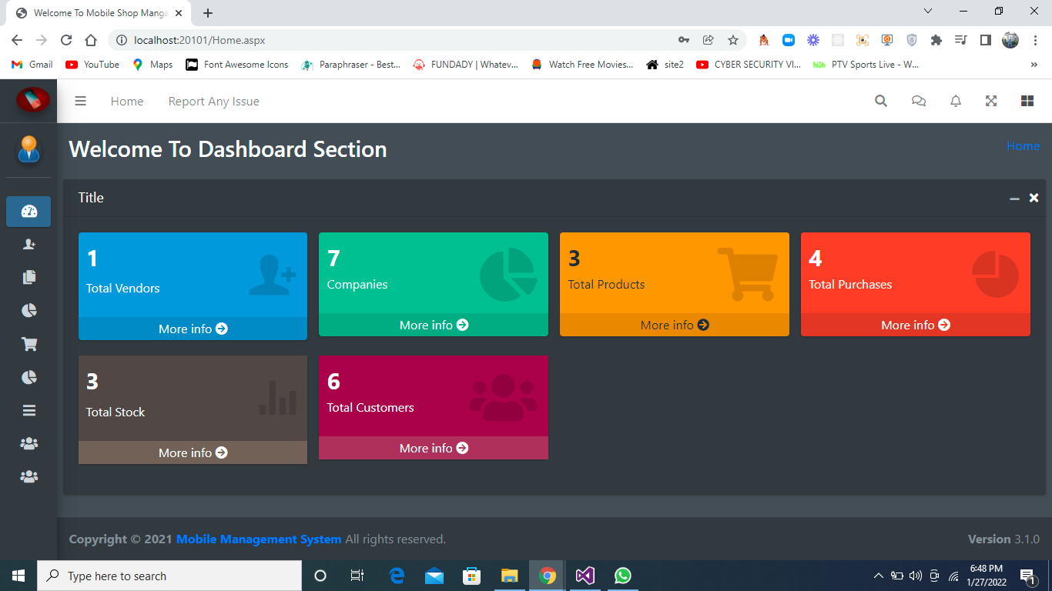Viewport: 1052px width, 591px height.
Task: Select the Add Vendor person icon
Action: coord(28,244)
